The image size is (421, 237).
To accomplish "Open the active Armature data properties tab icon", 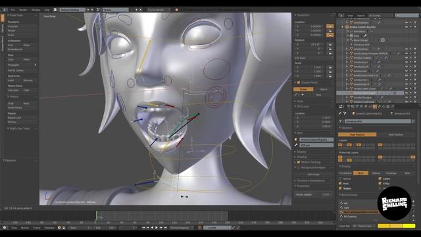I will click(374, 107).
